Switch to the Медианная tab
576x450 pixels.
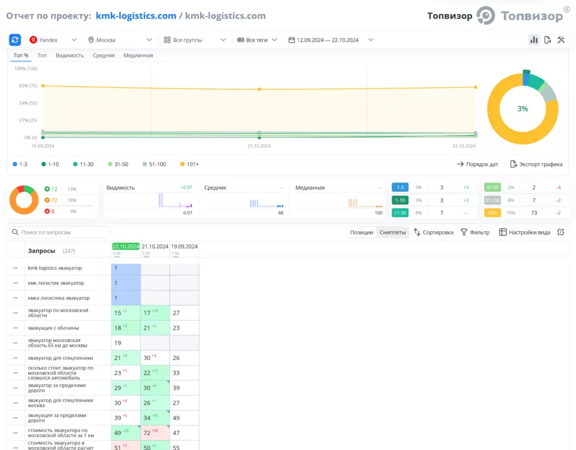pyautogui.click(x=138, y=56)
